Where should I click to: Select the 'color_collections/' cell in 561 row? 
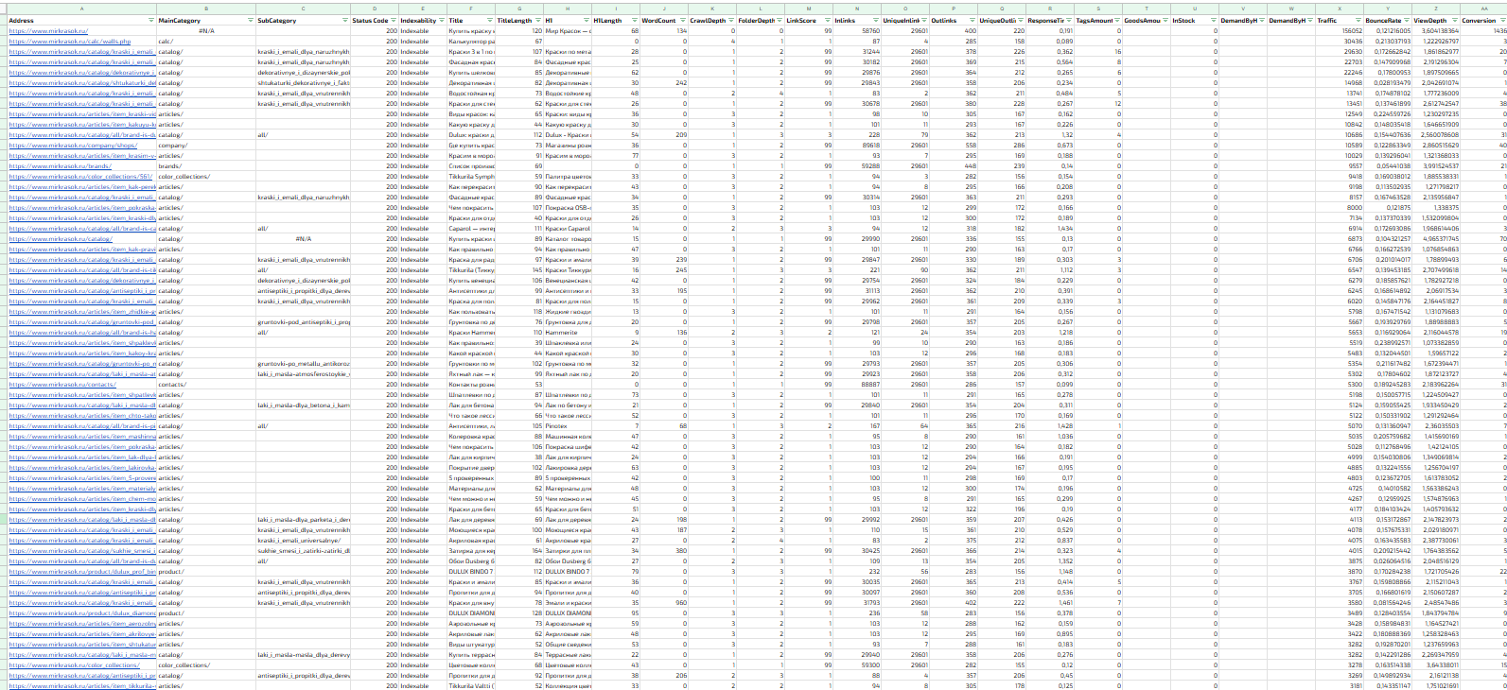click(x=206, y=177)
